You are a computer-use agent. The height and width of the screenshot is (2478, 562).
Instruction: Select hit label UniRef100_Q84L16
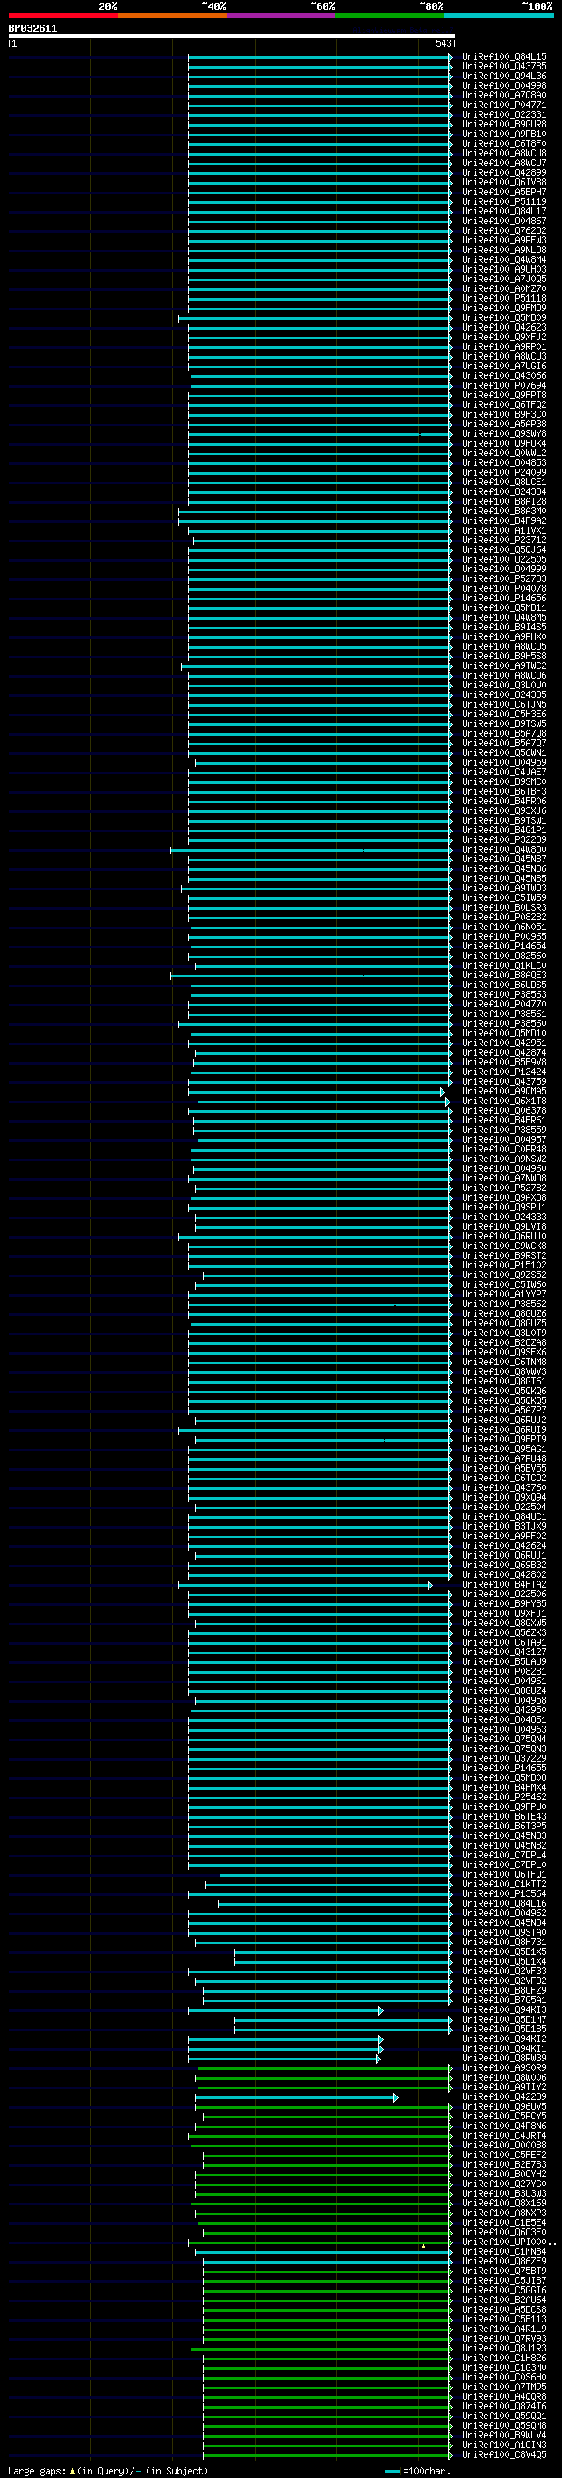[504, 1903]
